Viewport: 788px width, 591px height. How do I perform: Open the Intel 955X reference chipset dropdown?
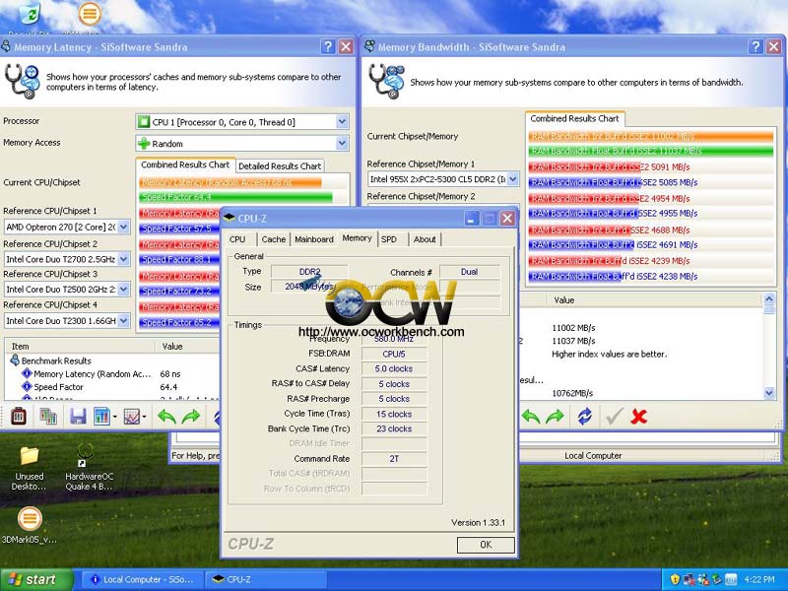(x=443, y=179)
